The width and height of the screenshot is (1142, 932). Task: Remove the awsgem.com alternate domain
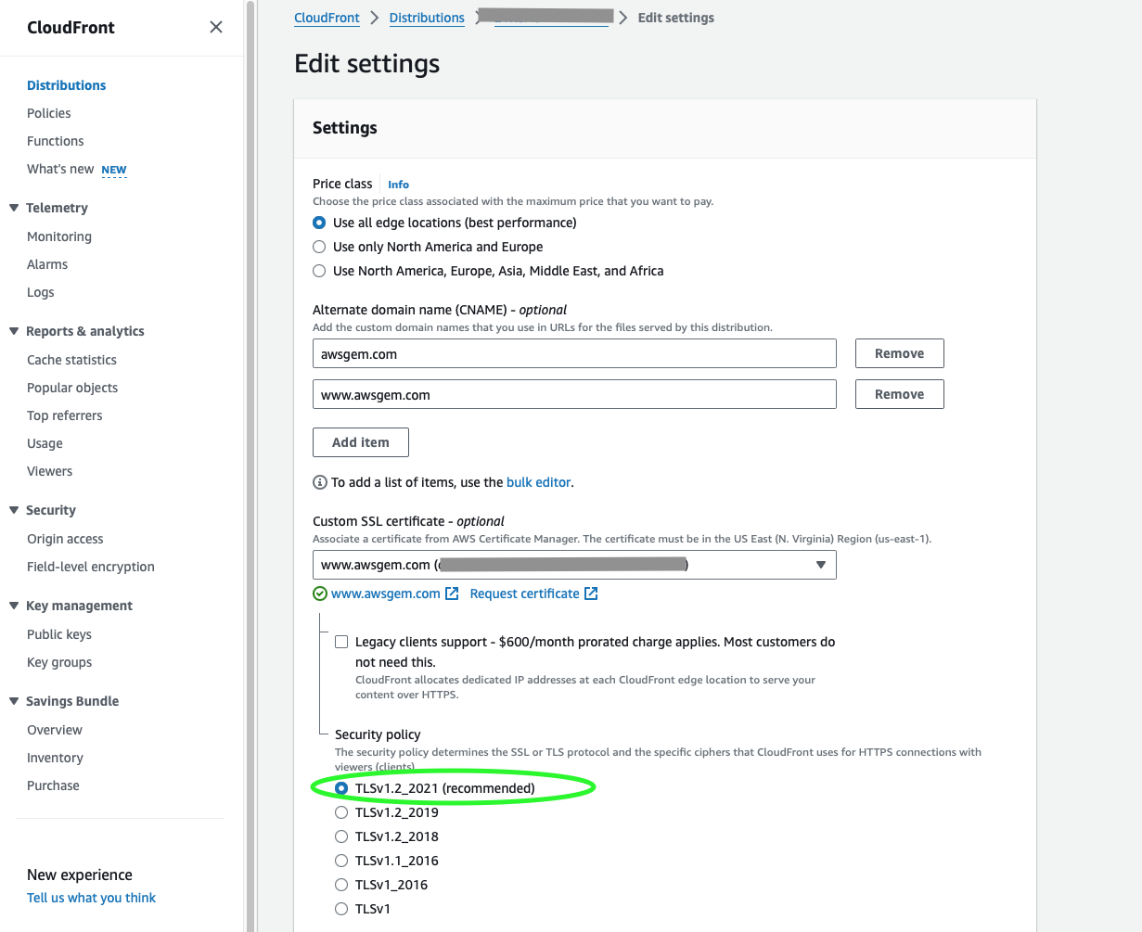(x=899, y=353)
